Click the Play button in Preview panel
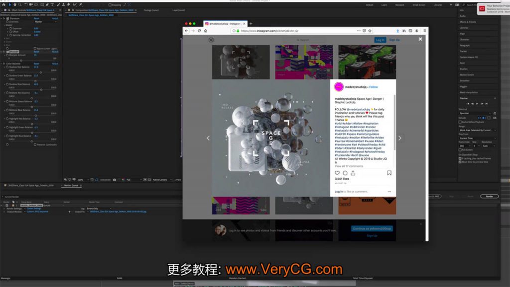This screenshot has height=287, width=510. point(477,104)
